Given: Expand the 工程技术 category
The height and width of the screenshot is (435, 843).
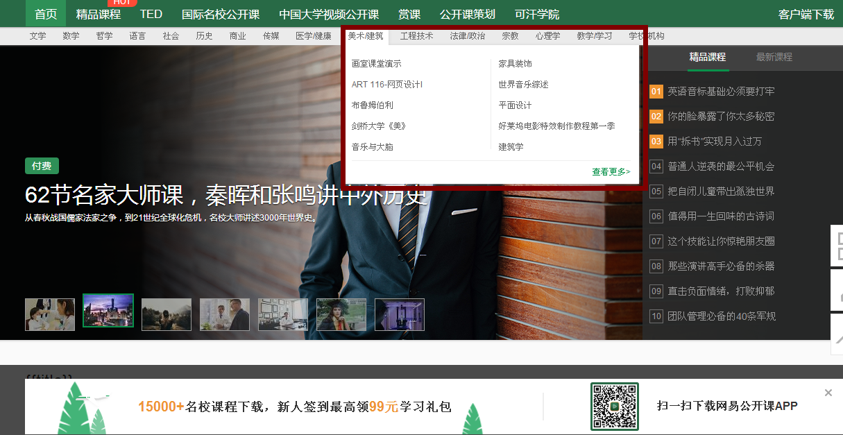Looking at the screenshot, I should point(417,36).
